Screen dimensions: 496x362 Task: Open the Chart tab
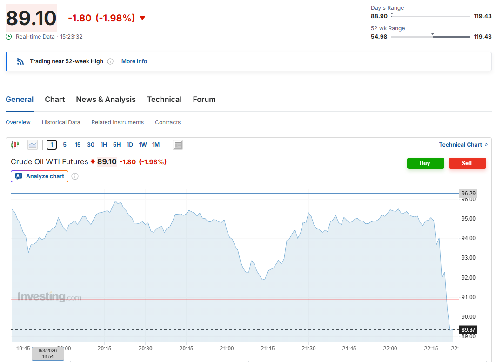click(55, 100)
